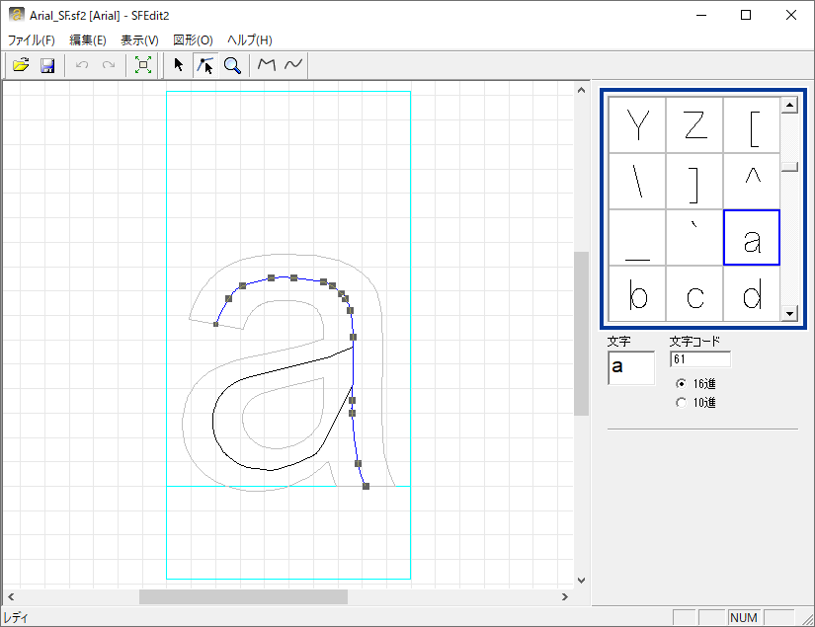This screenshot has height=627, width=815.
Task: Click the canvas vertical scrollbar thumb
Action: click(x=581, y=334)
